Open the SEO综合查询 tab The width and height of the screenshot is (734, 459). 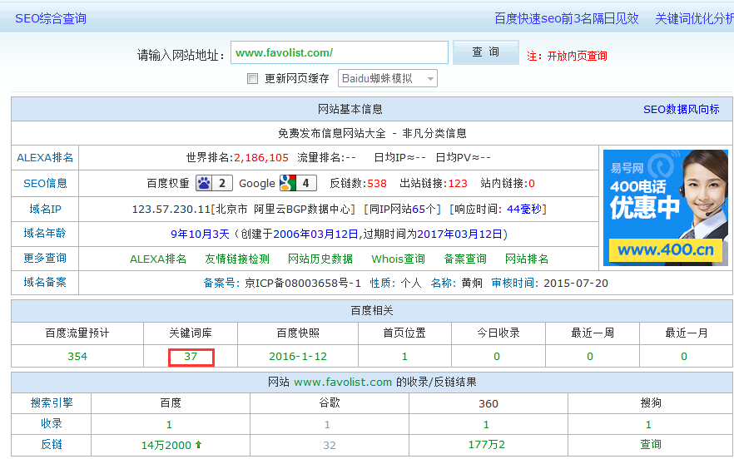coord(51,18)
